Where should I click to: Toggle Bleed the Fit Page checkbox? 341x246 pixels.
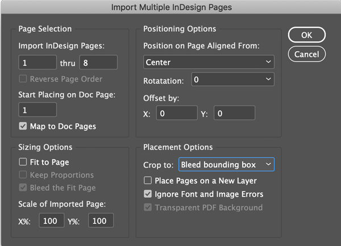(x=23, y=187)
